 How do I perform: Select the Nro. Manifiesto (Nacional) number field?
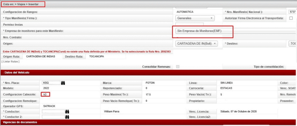point(291,12)
